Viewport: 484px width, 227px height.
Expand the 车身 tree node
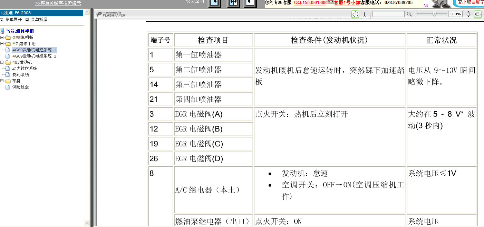(x=2, y=81)
